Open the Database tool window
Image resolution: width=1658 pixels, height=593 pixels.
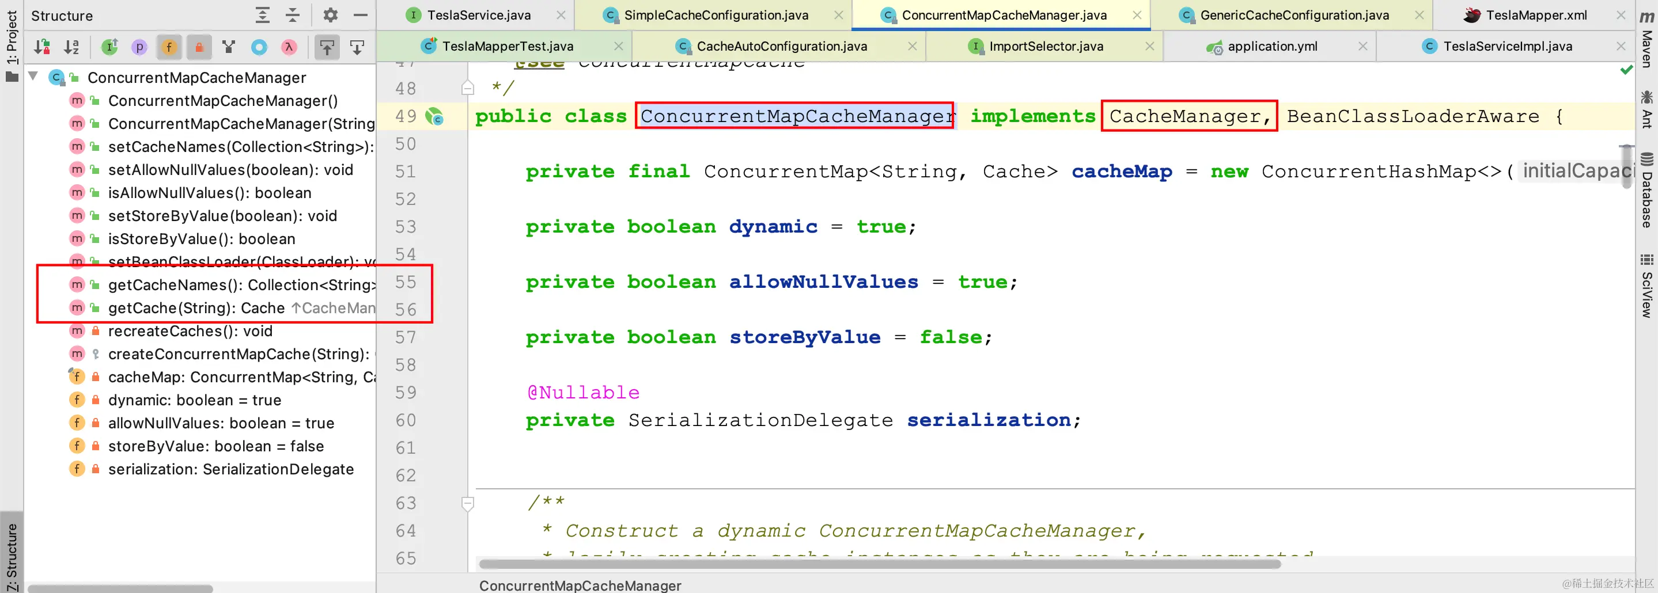[x=1647, y=190]
